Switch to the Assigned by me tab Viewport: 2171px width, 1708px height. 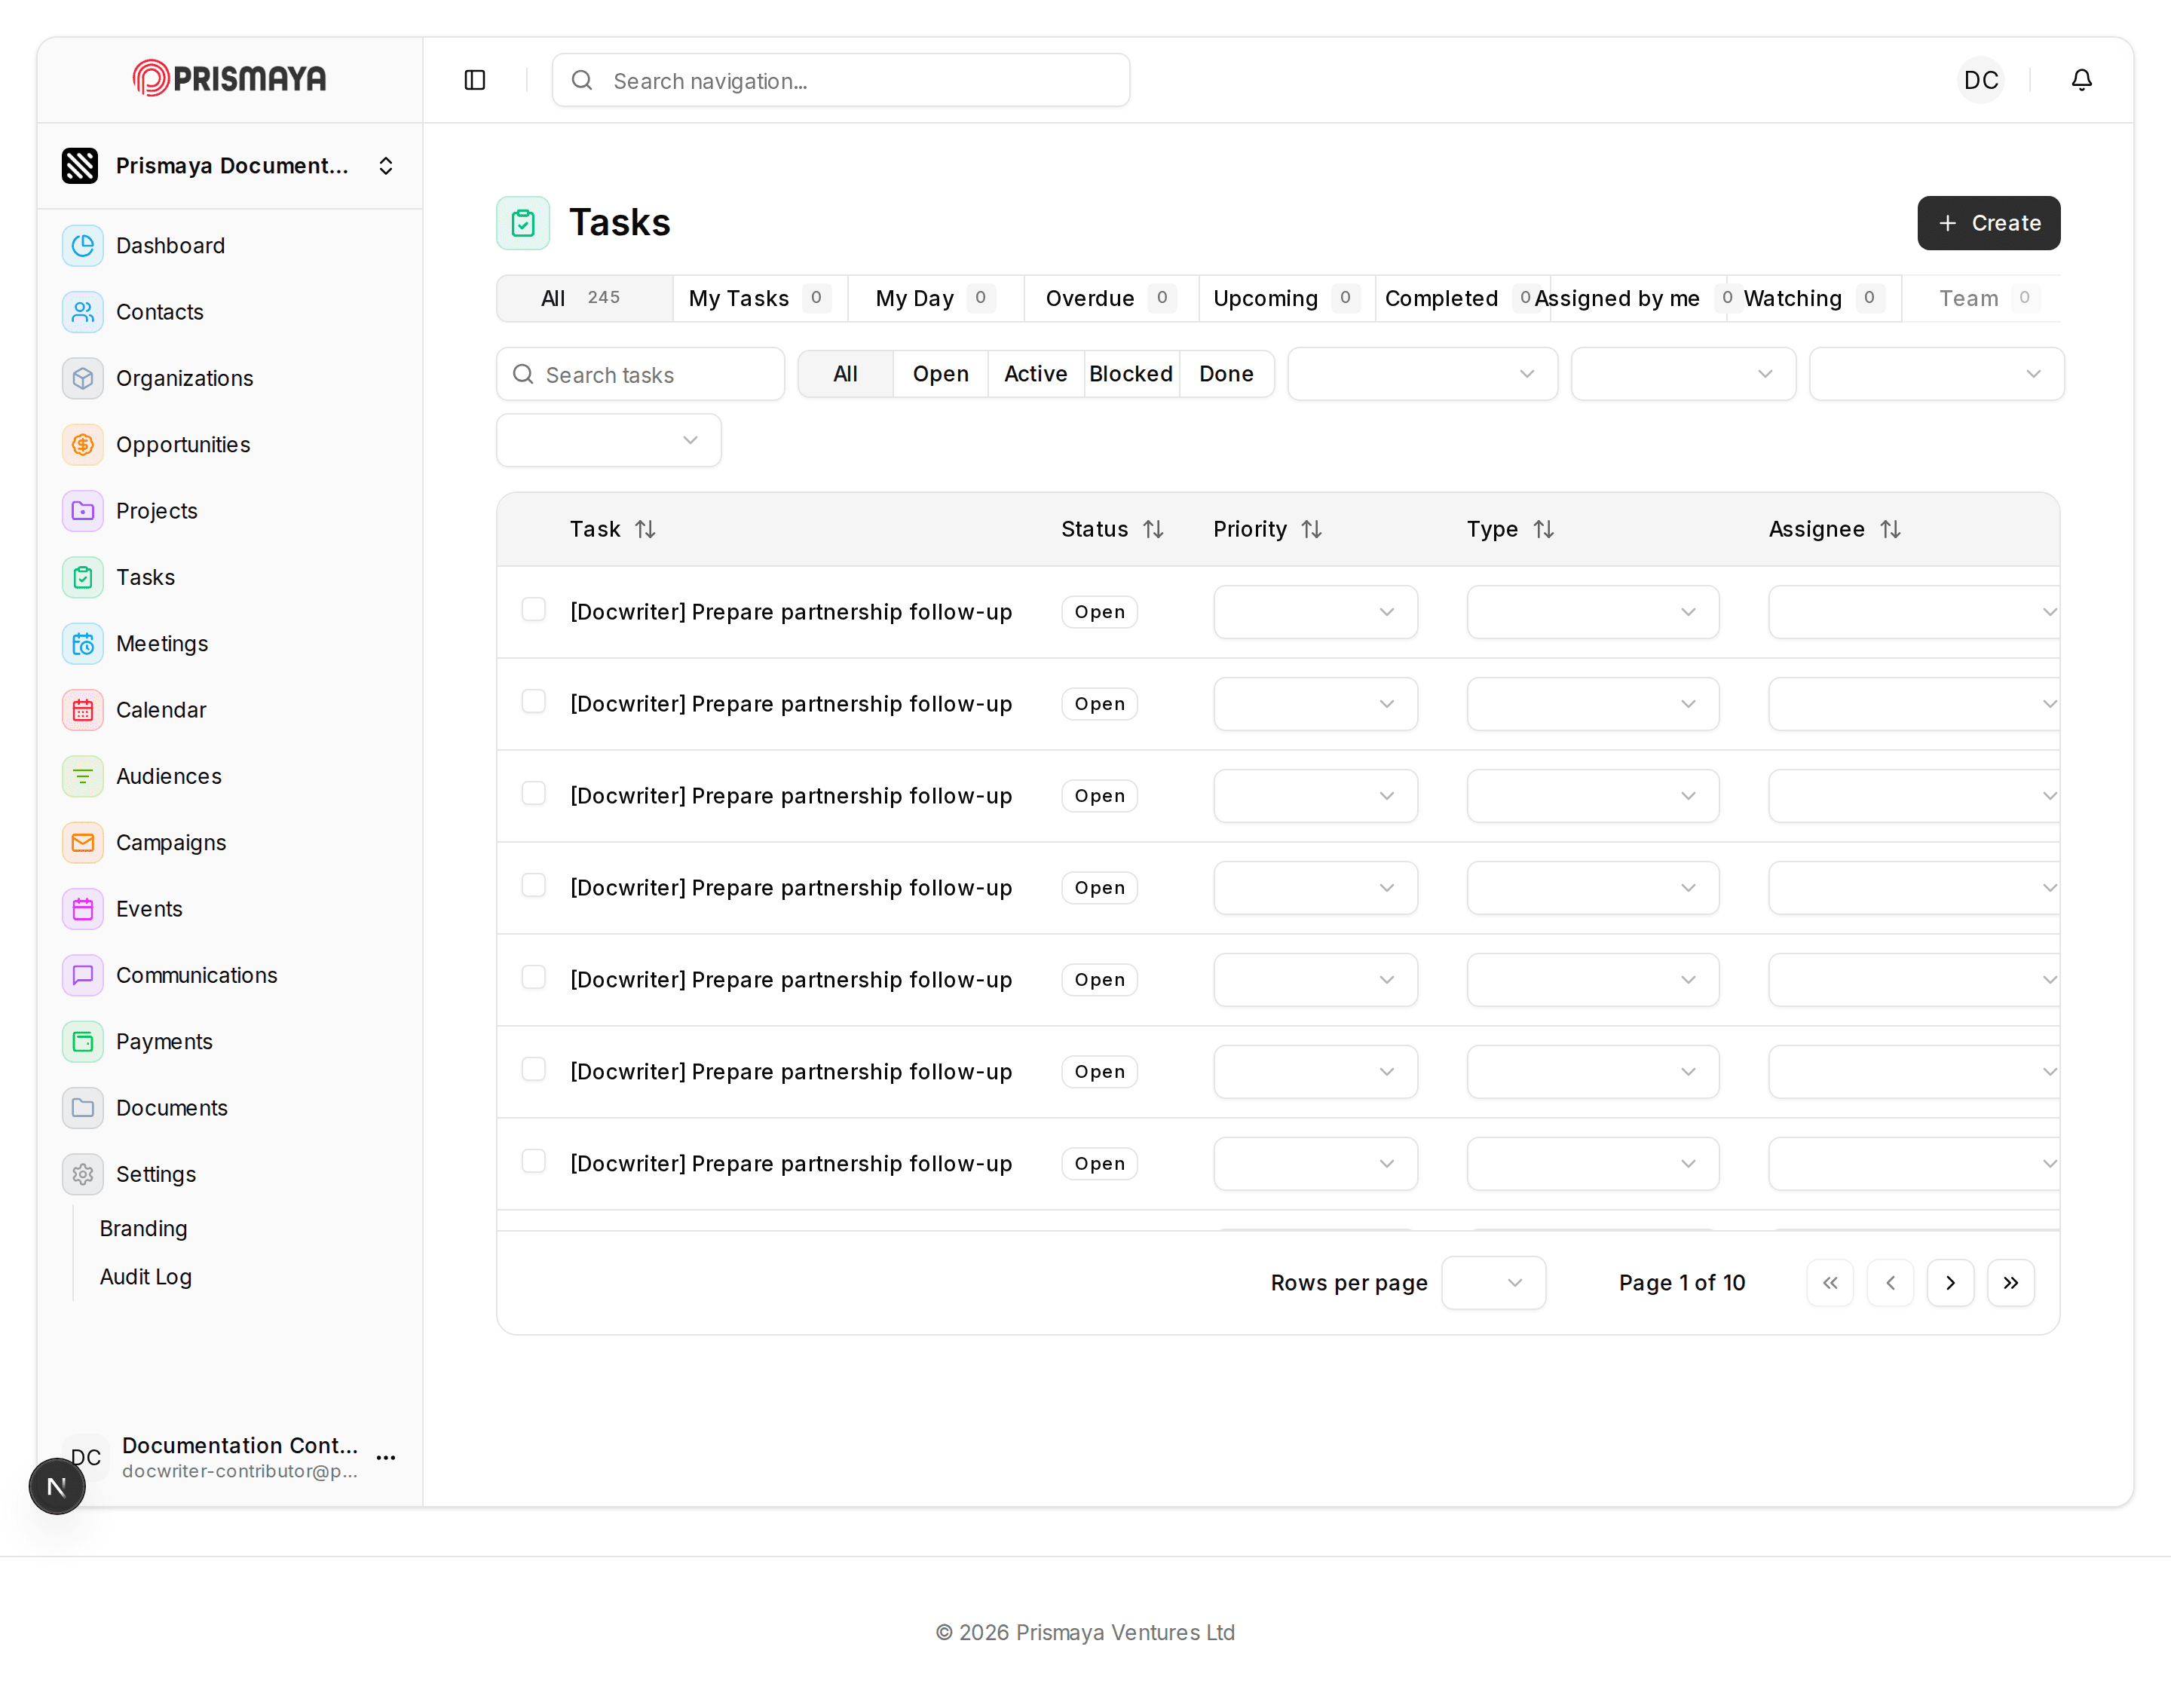(x=1638, y=299)
